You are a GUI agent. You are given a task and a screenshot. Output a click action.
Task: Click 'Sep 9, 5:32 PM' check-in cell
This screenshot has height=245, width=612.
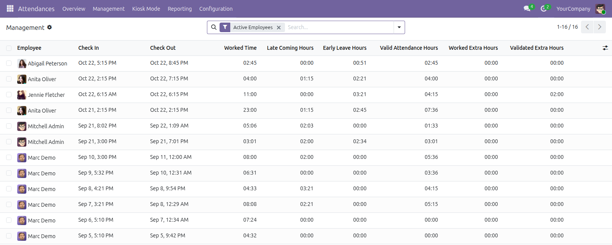(x=96, y=173)
